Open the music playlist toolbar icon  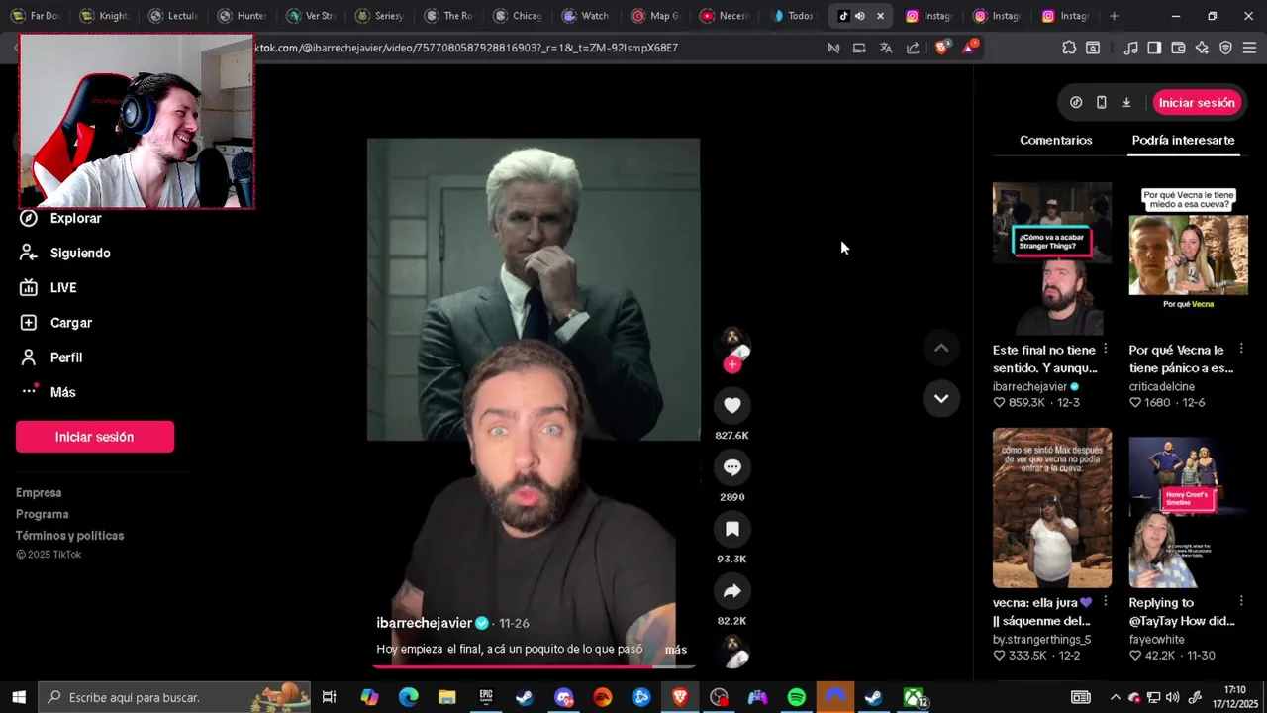point(1130,48)
